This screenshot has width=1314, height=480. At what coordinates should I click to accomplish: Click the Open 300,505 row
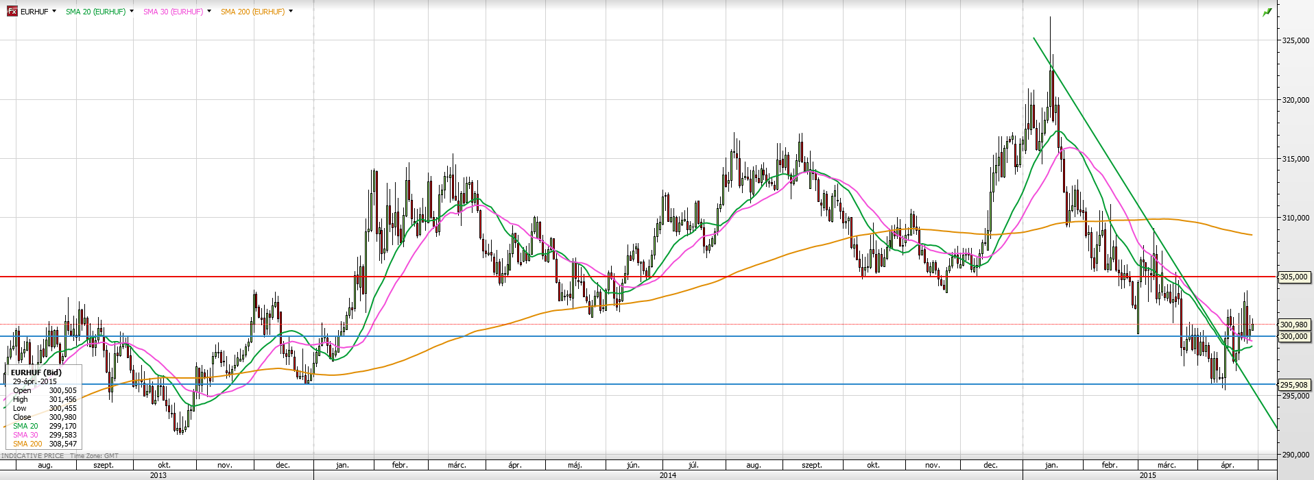[45, 390]
